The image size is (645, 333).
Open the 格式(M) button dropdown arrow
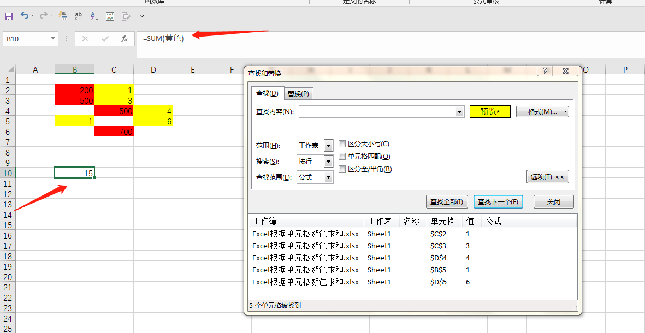click(x=566, y=112)
